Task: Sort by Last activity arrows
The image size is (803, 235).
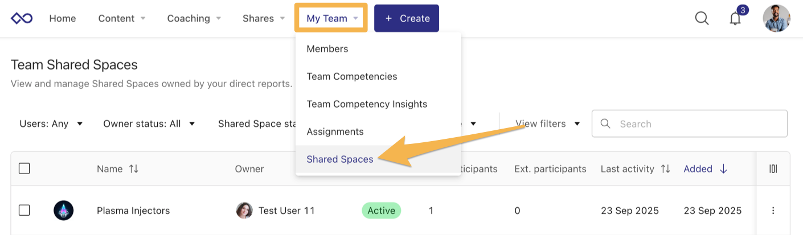Action: (665, 169)
